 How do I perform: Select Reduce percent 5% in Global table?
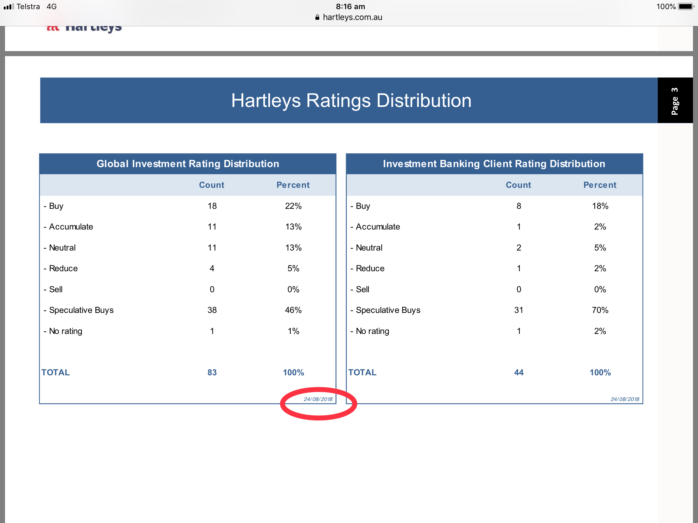click(x=293, y=269)
